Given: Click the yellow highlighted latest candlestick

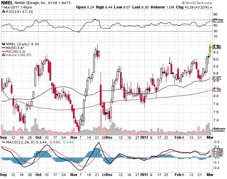Looking at the screenshot, I should click(210, 51).
